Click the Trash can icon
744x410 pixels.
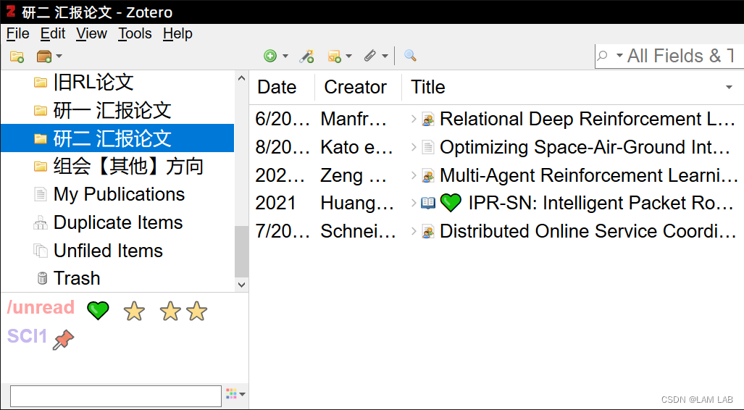42,278
